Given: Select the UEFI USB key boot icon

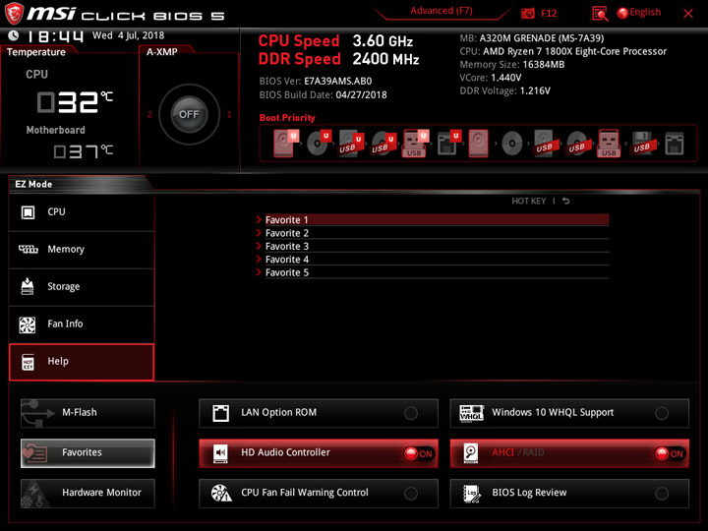Looking at the screenshot, I should 415,144.
